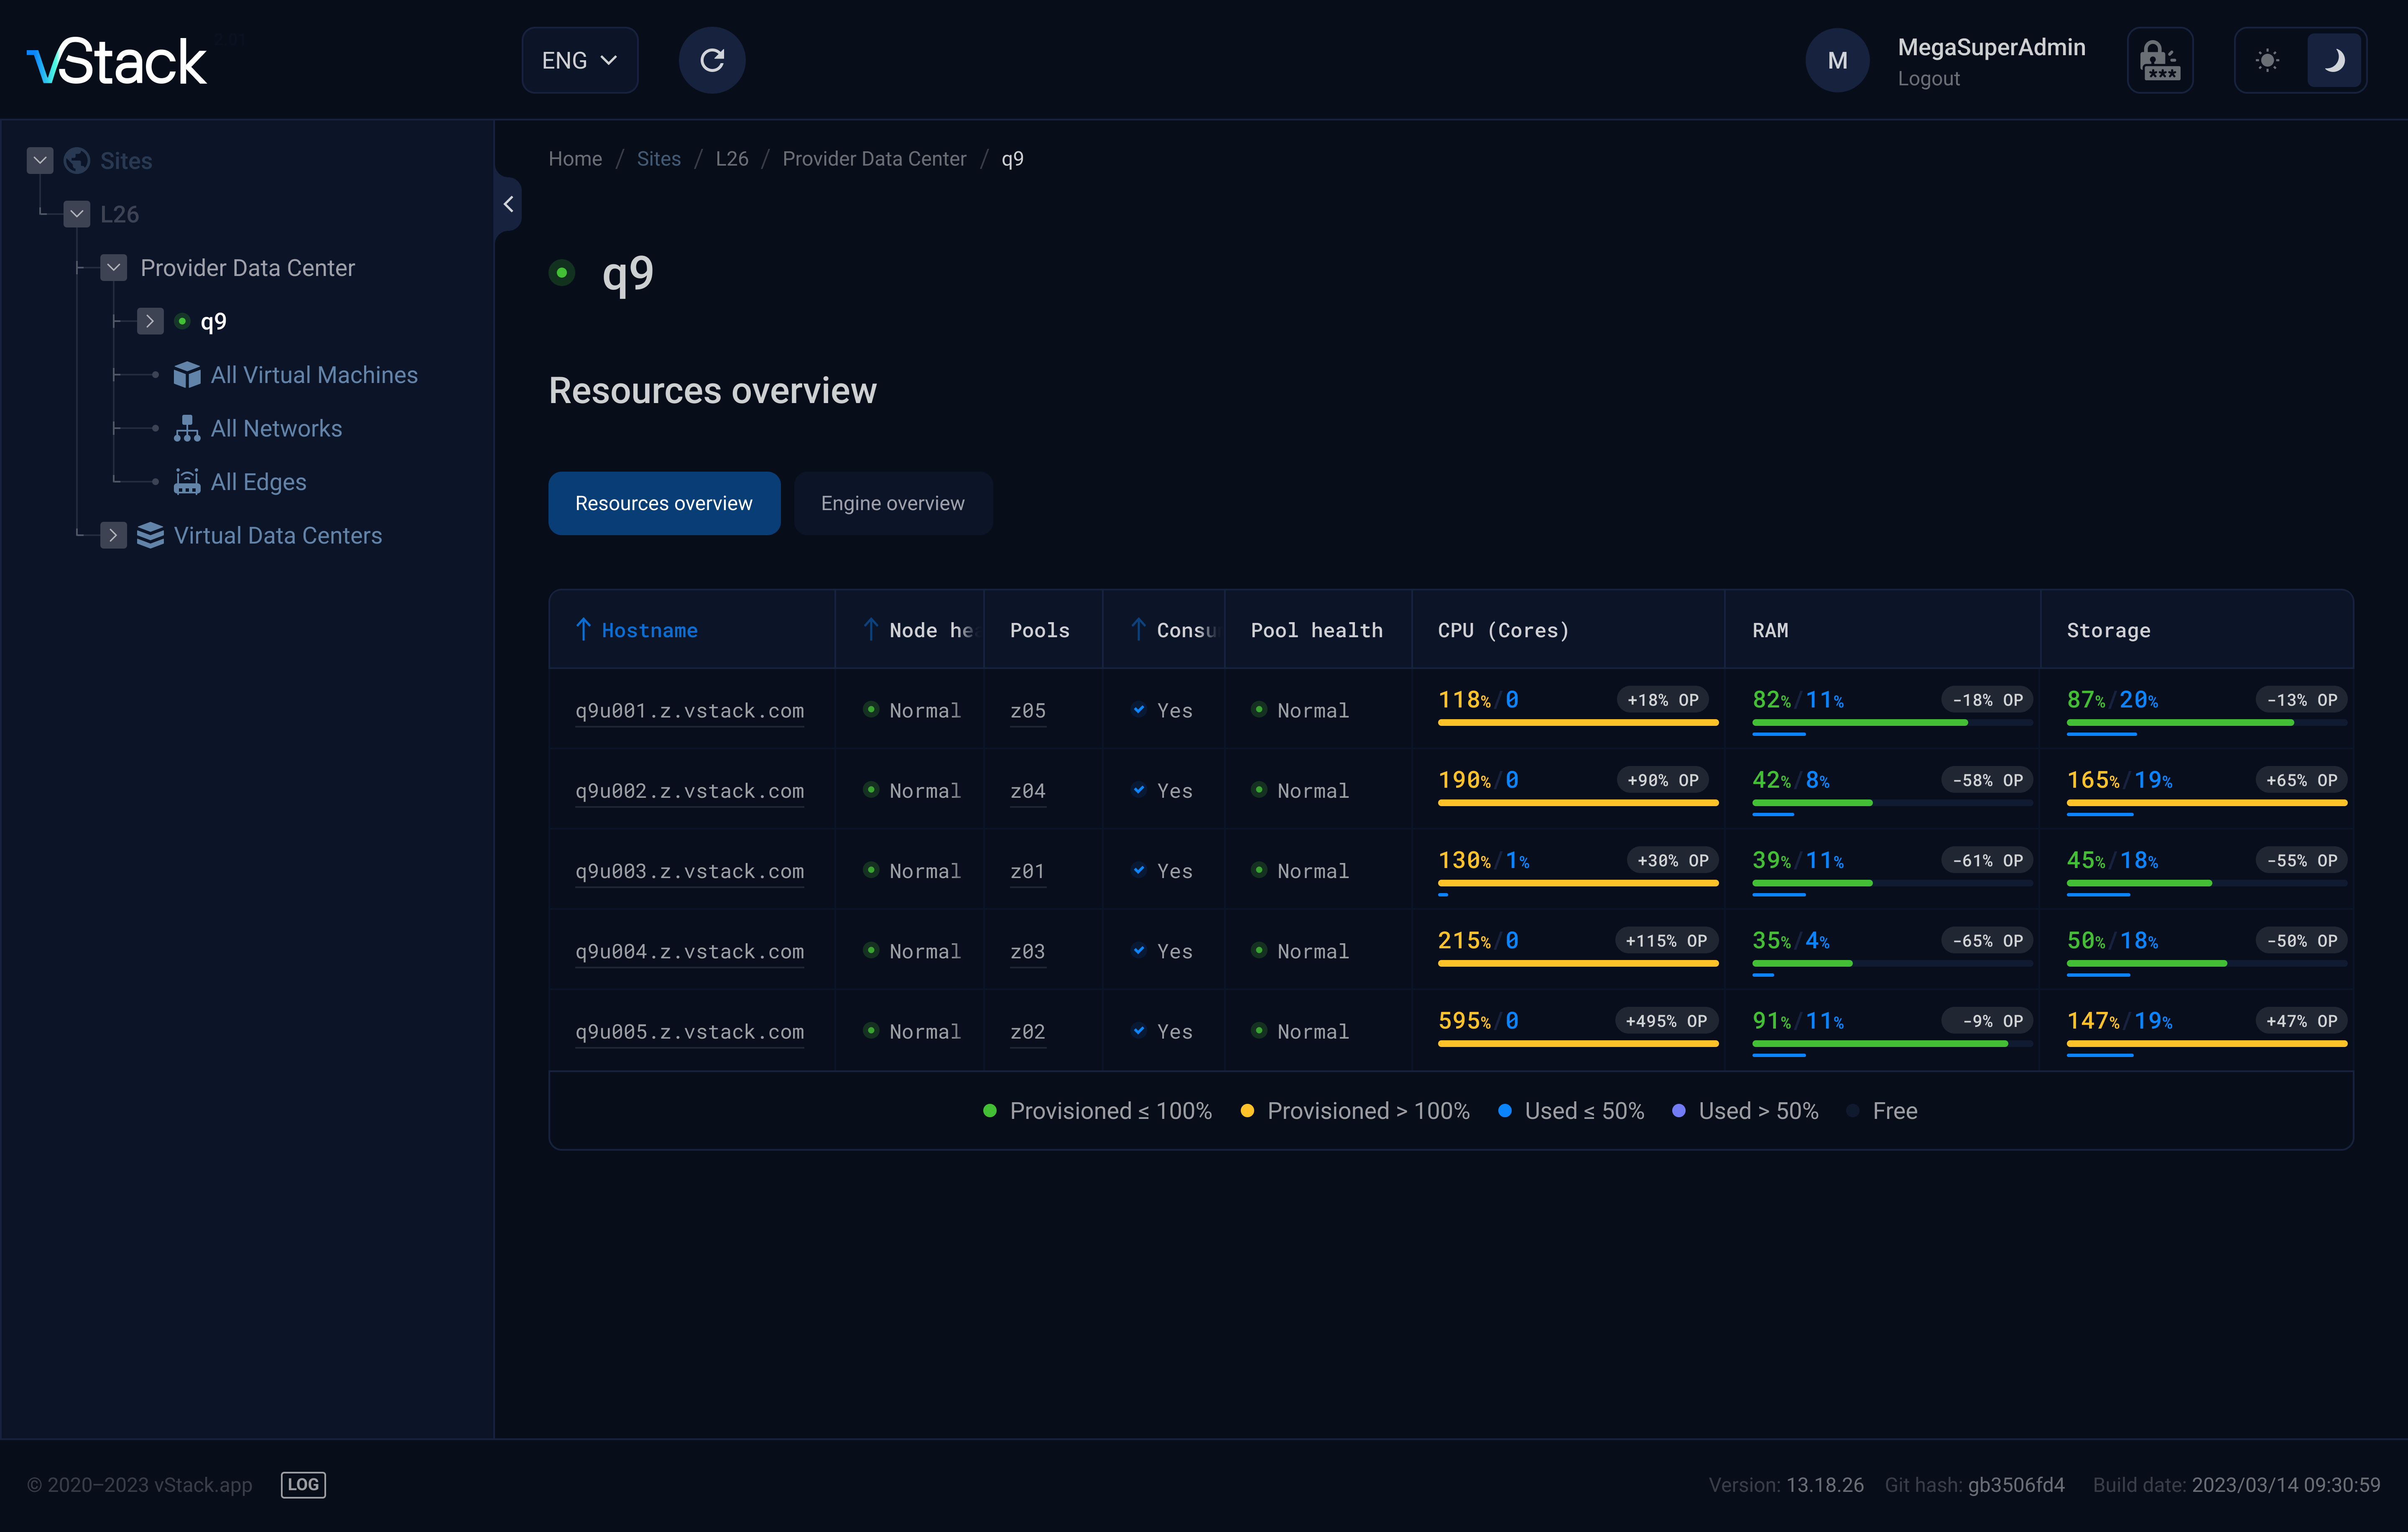Click the All Networks topology icon

(x=187, y=429)
